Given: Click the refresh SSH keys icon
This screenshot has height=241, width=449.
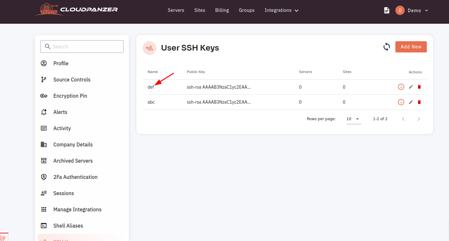Looking at the screenshot, I should [387, 47].
